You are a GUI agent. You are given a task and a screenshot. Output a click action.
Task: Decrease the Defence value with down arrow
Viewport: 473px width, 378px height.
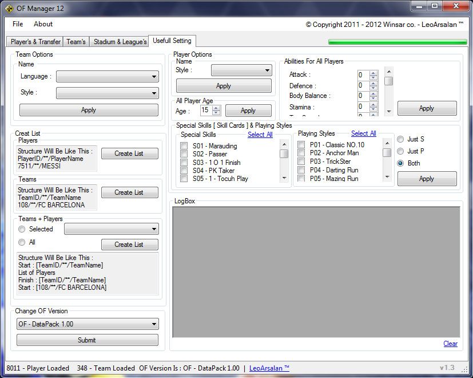373,88
